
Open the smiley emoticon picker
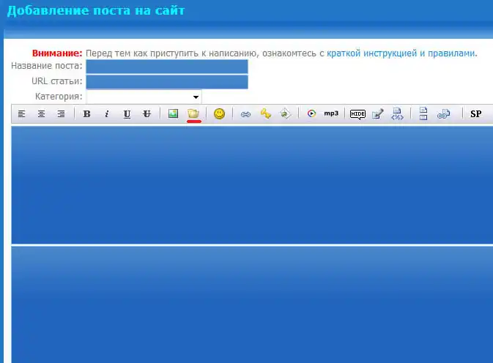tap(219, 113)
